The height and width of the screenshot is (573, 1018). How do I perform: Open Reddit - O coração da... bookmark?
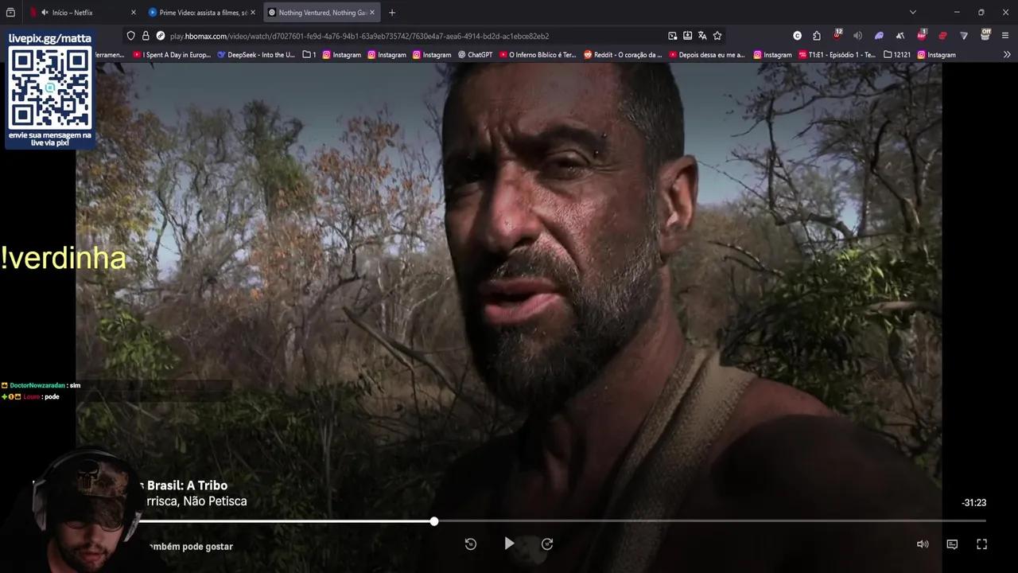point(623,55)
